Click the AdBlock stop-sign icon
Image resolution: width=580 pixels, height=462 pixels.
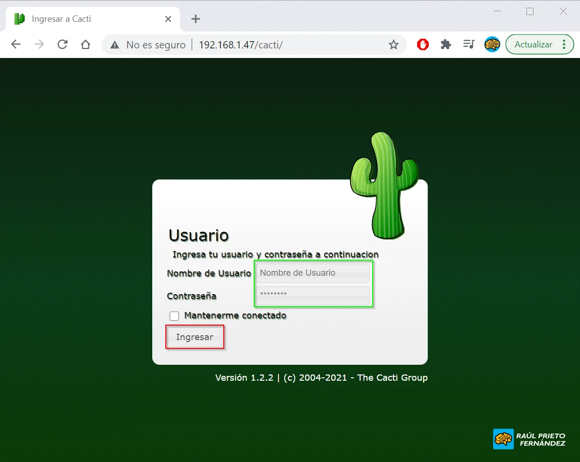[x=423, y=44]
